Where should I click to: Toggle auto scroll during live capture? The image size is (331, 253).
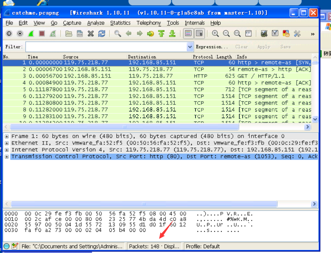point(199,33)
